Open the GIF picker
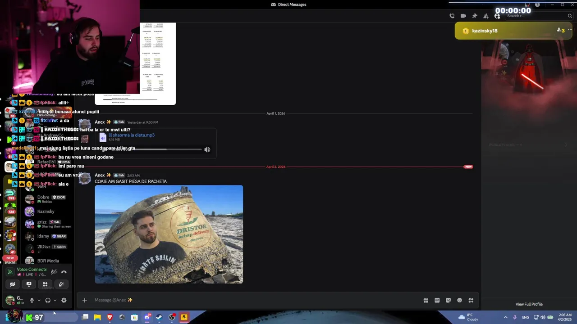Image resolution: width=577 pixels, height=324 pixels. 437,300
